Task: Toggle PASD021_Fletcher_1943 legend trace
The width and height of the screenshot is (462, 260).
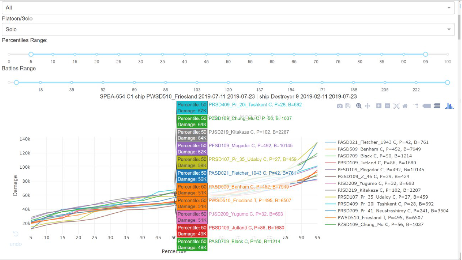Action: (x=377, y=142)
